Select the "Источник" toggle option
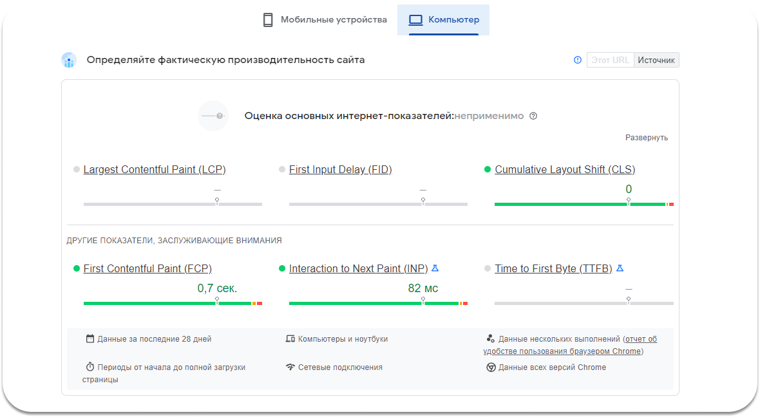The height and width of the screenshot is (417, 760). tap(656, 60)
